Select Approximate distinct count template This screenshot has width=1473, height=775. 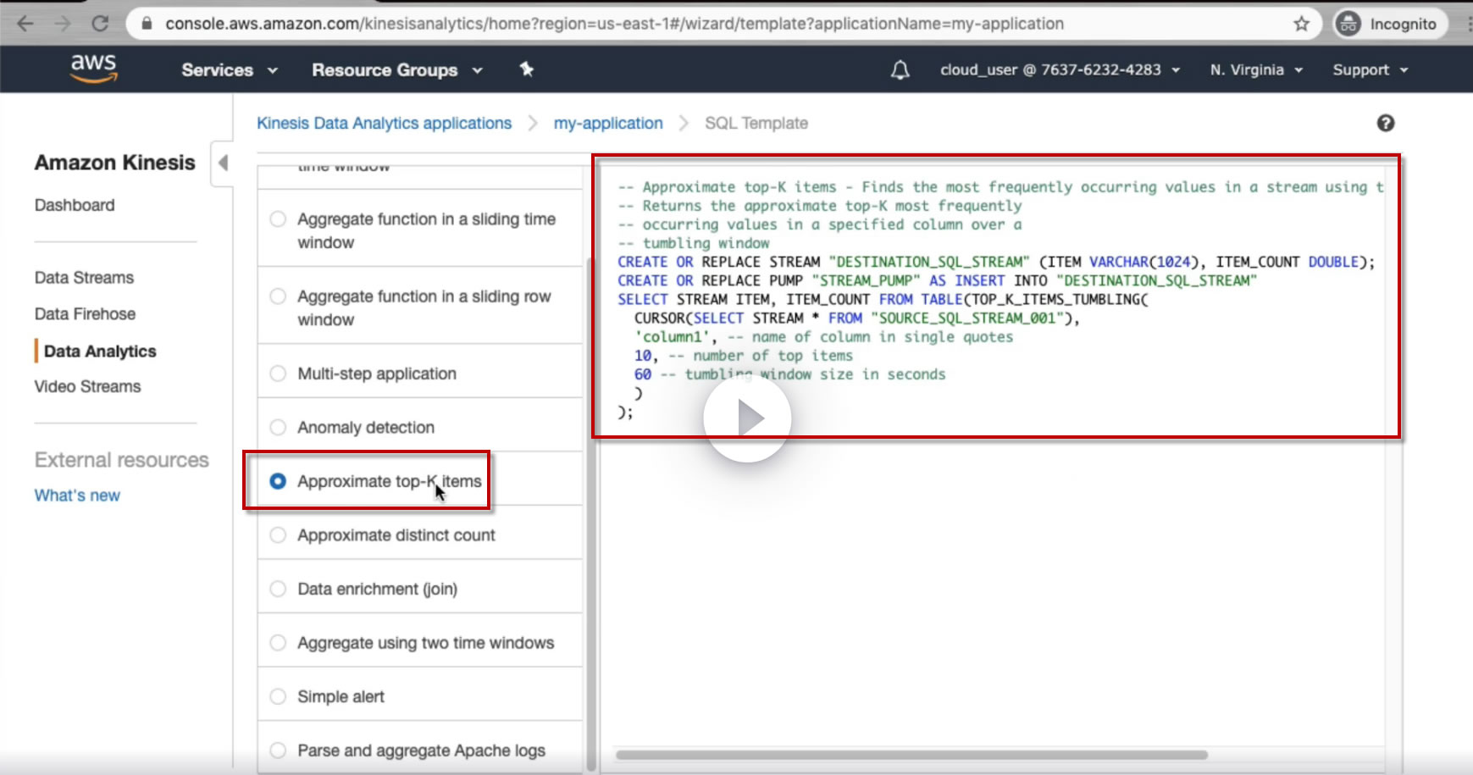[278, 535]
